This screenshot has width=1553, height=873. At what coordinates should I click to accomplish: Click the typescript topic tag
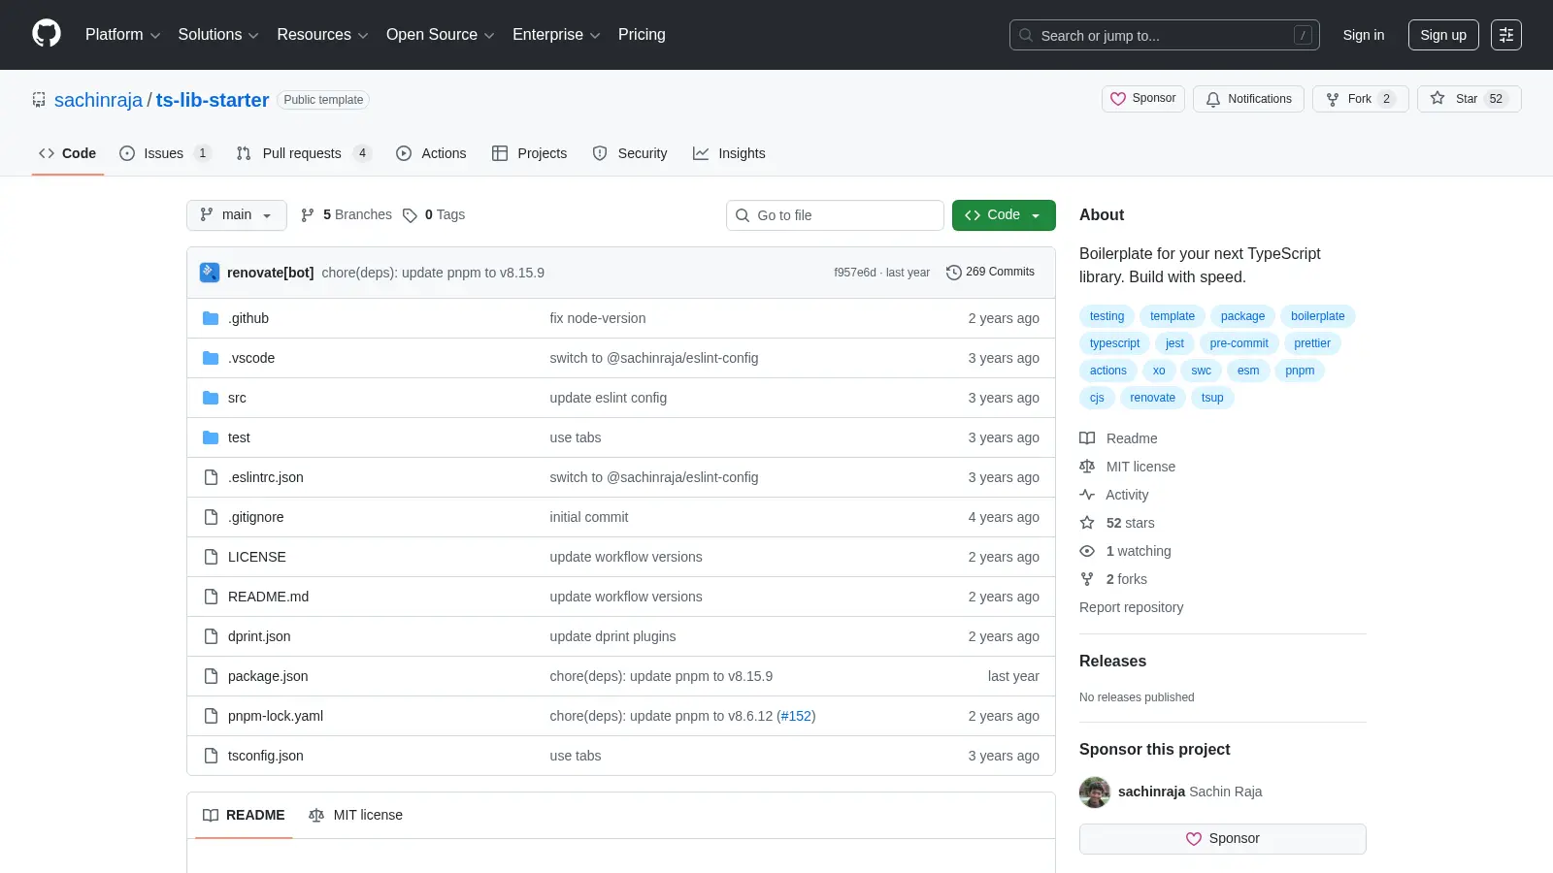(x=1114, y=343)
